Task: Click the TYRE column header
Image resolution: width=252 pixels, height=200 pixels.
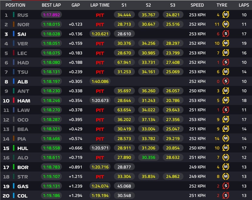Action: click(222, 5)
